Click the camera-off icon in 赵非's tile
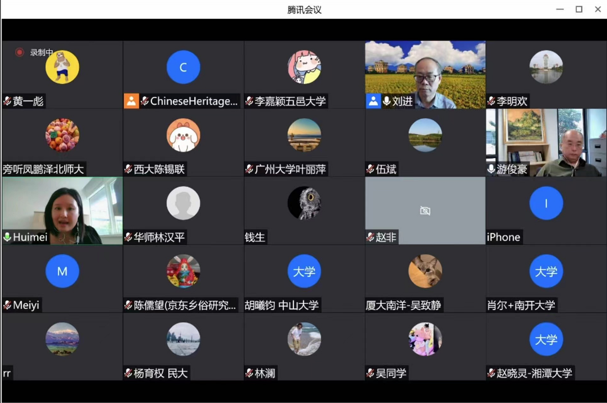Image resolution: width=607 pixels, height=403 pixels. pos(425,210)
